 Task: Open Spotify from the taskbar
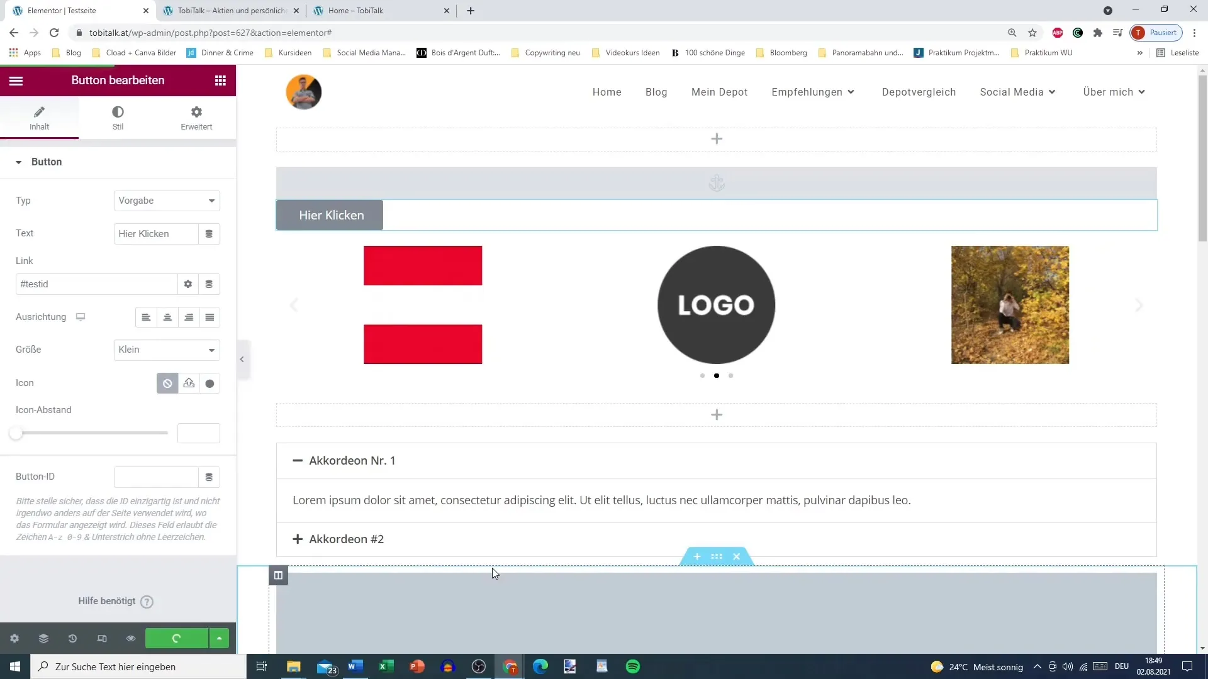pos(633,666)
